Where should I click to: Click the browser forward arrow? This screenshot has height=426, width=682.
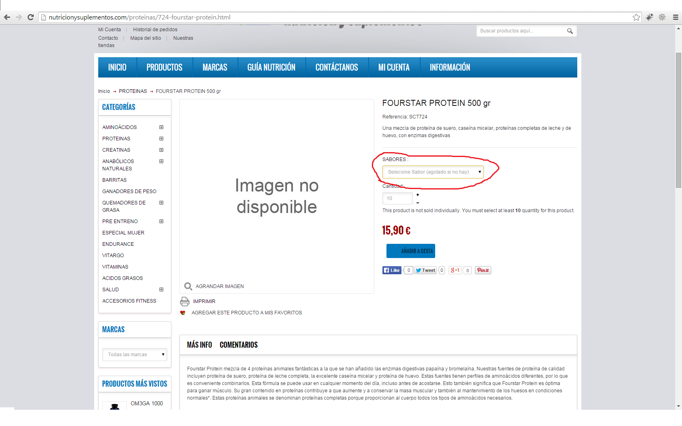click(19, 17)
